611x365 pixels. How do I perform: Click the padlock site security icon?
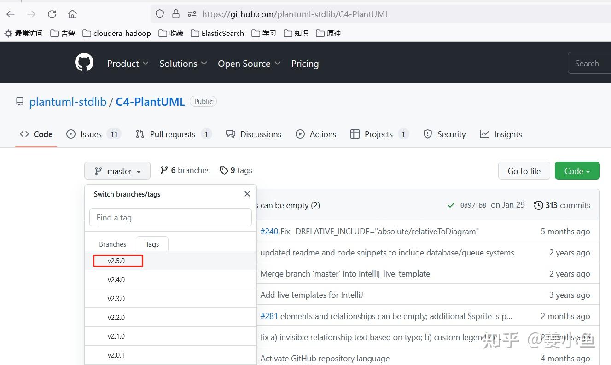coord(175,14)
